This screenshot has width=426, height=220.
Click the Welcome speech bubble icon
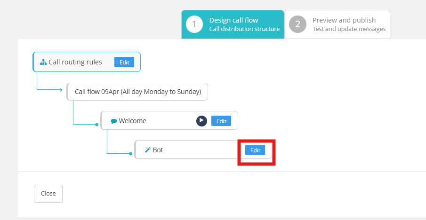pyautogui.click(x=113, y=121)
